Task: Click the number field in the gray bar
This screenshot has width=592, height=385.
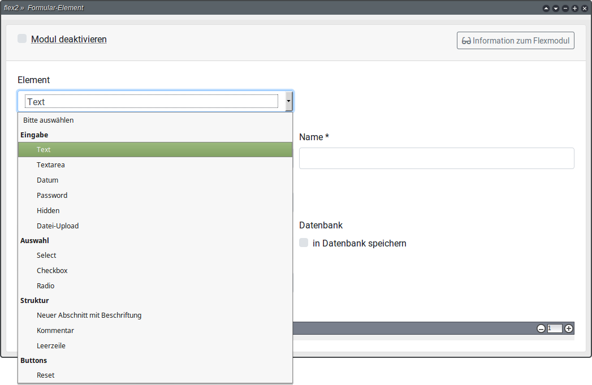Action: coord(555,328)
